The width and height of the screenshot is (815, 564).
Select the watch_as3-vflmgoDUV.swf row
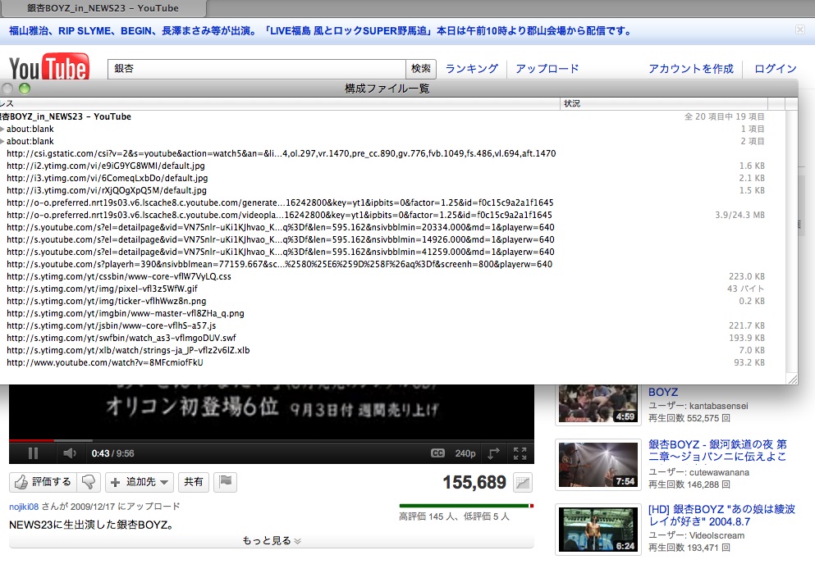(x=392, y=338)
